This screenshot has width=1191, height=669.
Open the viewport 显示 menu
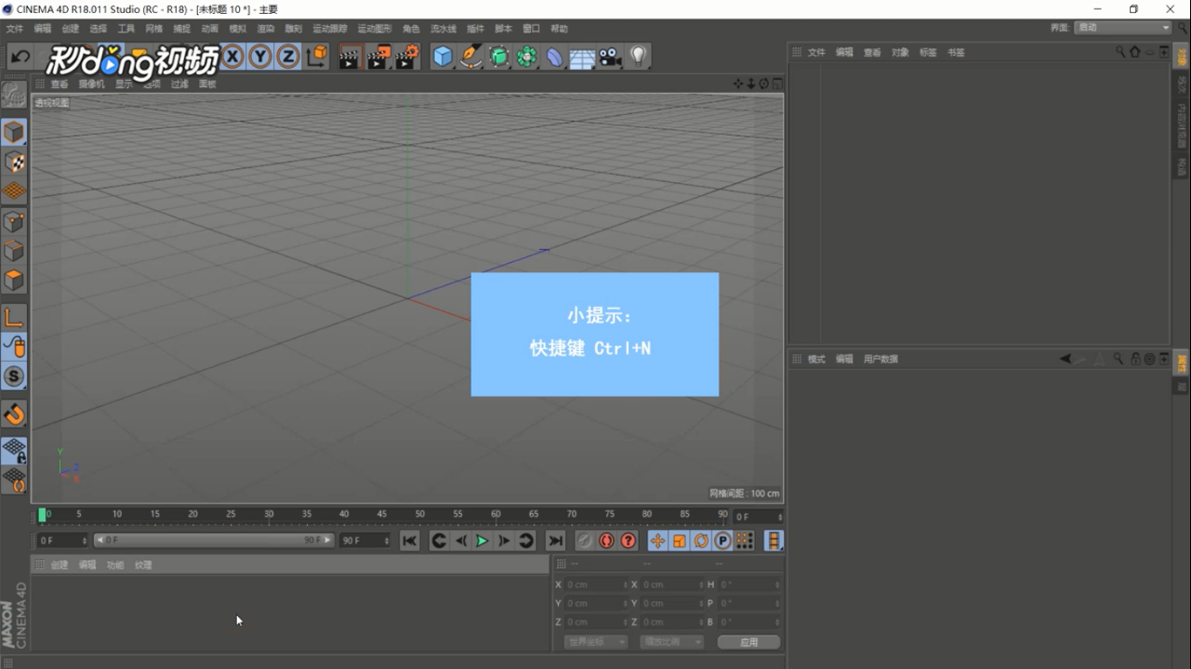[x=124, y=84]
